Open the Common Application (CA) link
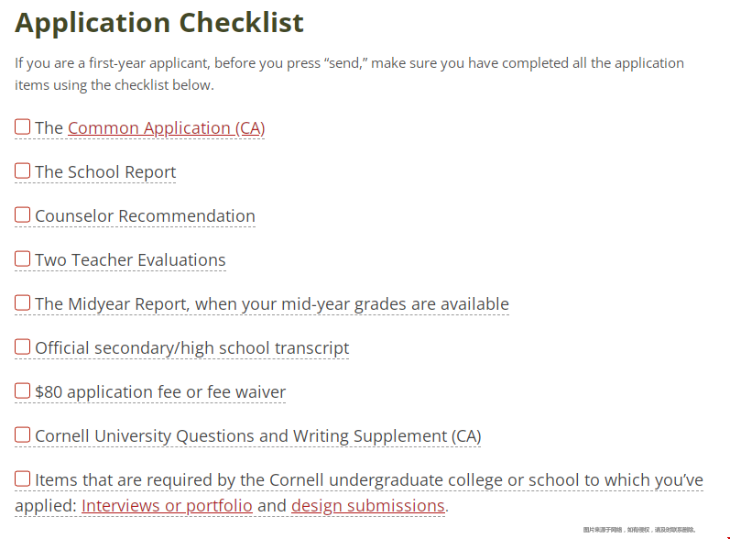 pos(166,128)
